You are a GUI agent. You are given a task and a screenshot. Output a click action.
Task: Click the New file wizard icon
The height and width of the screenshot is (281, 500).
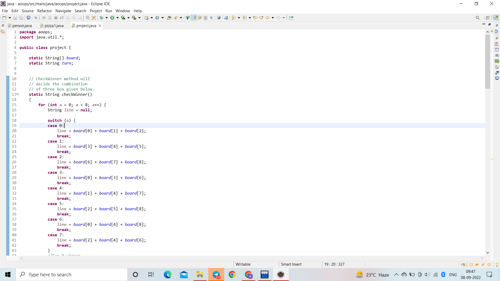point(4,18)
